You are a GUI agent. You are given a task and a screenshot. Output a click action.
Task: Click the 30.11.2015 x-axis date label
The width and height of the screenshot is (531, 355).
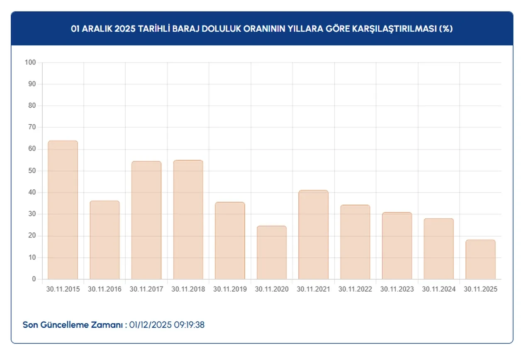click(63, 289)
